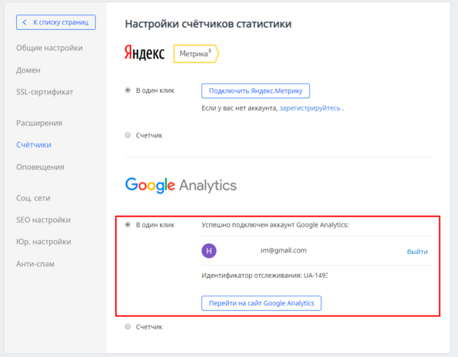
Task: Open the Оповещения section
Action: click(40, 167)
